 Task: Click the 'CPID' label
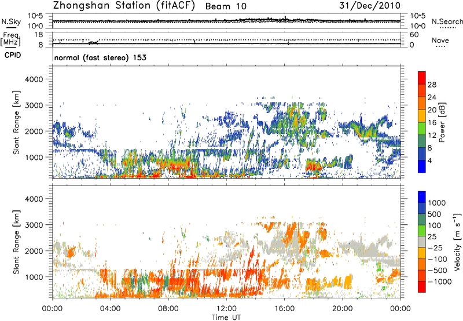point(13,55)
